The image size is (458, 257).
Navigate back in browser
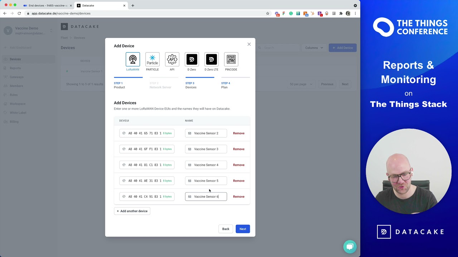click(x=5, y=13)
